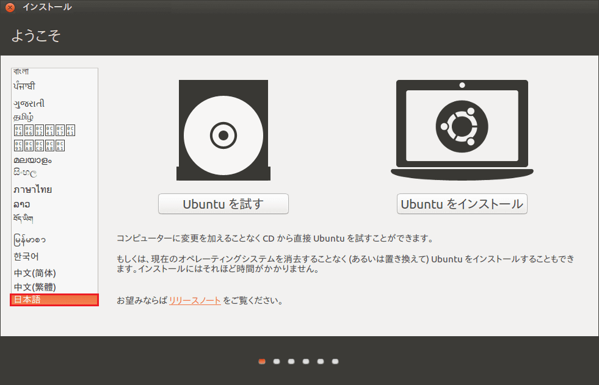
Task: Click the last progress dot indicator
Action: (x=335, y=361)
